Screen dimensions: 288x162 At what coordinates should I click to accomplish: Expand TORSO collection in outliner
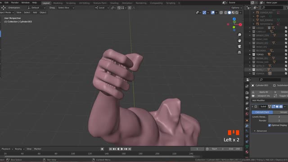pyautogui.click(x=250, y=54)
